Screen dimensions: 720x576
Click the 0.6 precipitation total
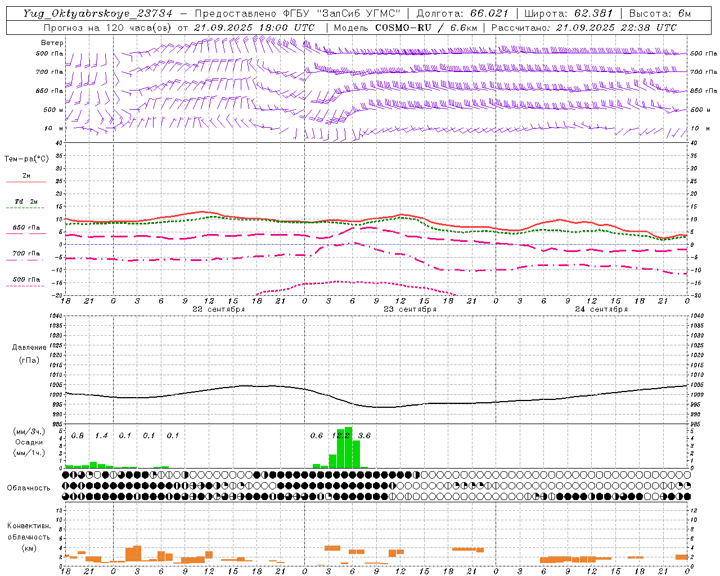point(317,436)
